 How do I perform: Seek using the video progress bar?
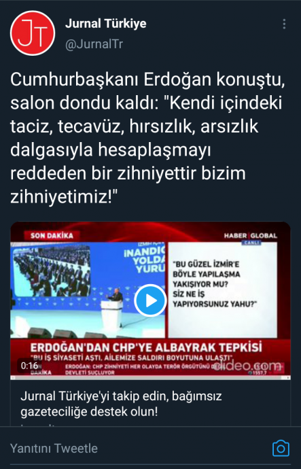(x=150, y=378)
